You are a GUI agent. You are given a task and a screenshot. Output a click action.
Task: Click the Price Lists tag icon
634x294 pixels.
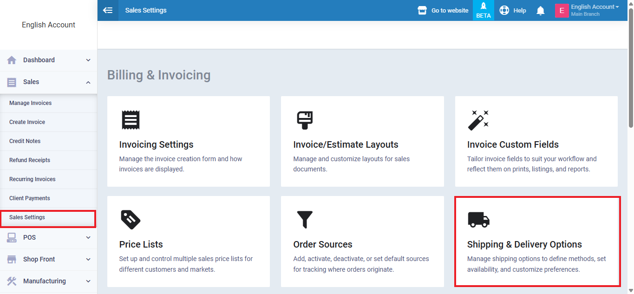click(131, 220)
